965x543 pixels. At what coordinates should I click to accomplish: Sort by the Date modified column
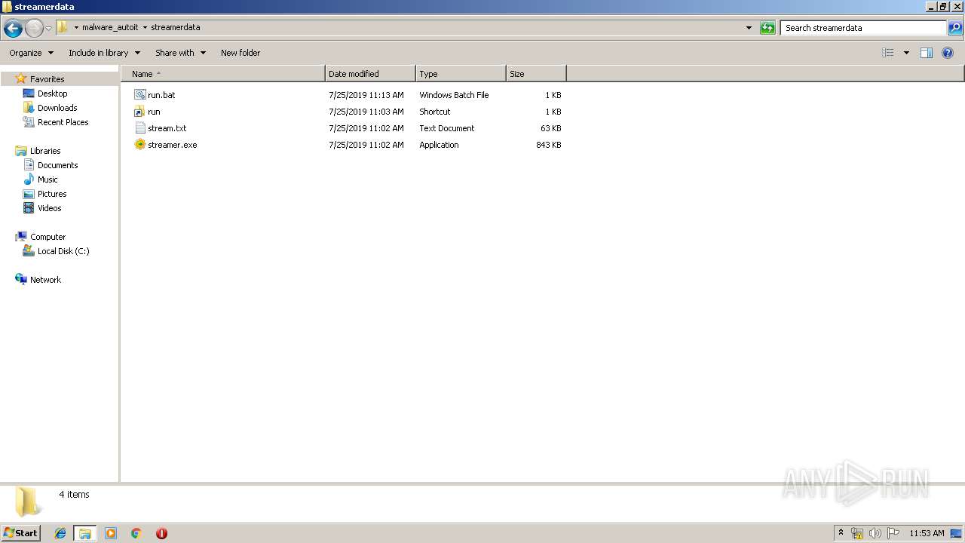[370, 74]
